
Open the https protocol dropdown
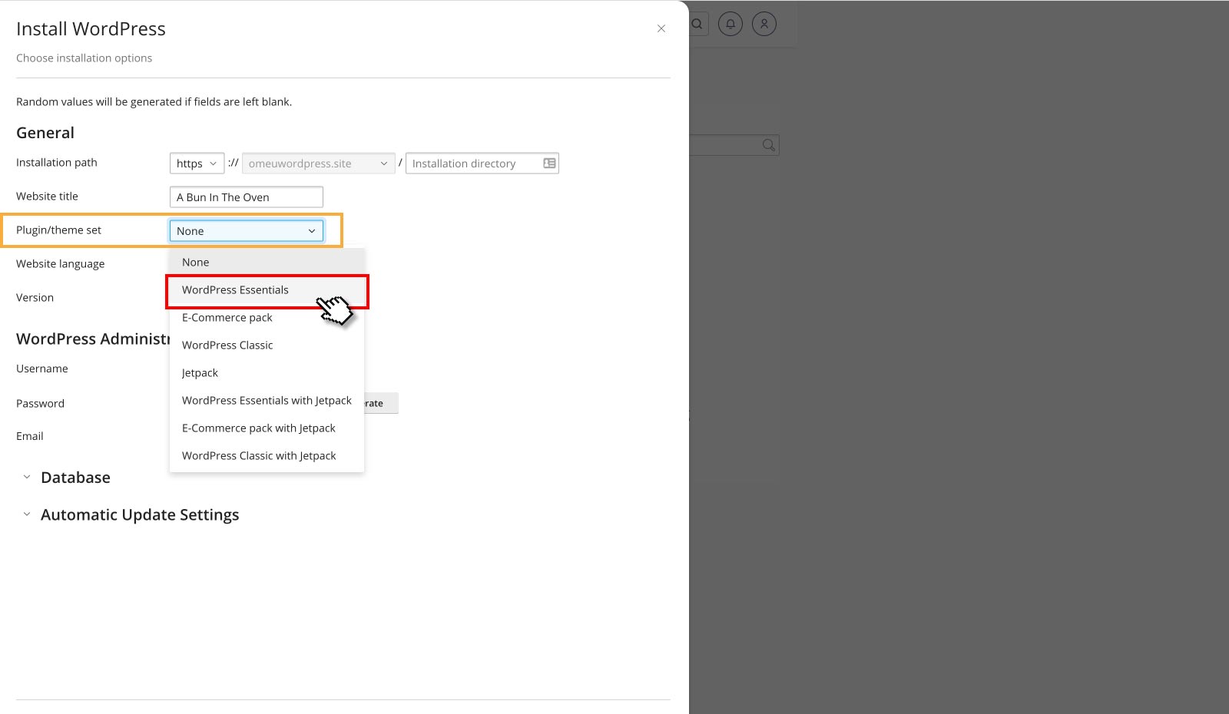[x=197, y=163]
